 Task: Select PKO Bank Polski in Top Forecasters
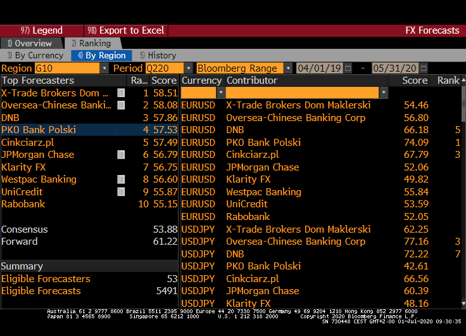click(39, 130)
